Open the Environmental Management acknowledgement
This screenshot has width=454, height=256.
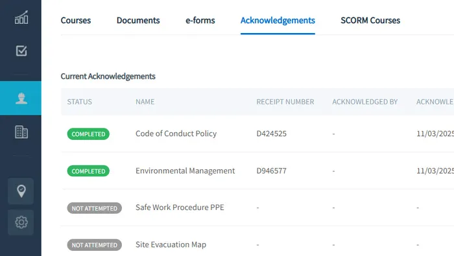point(185,170)
